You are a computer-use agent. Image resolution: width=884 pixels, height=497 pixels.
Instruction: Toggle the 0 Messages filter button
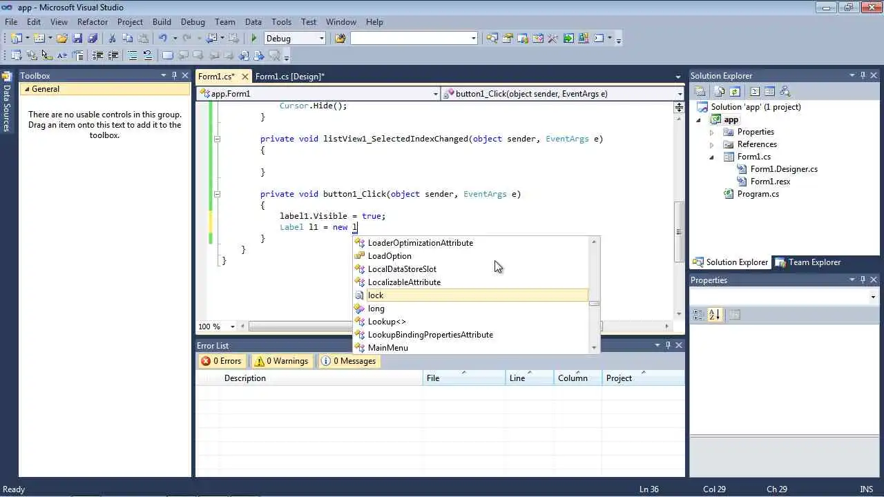(348, 361)
